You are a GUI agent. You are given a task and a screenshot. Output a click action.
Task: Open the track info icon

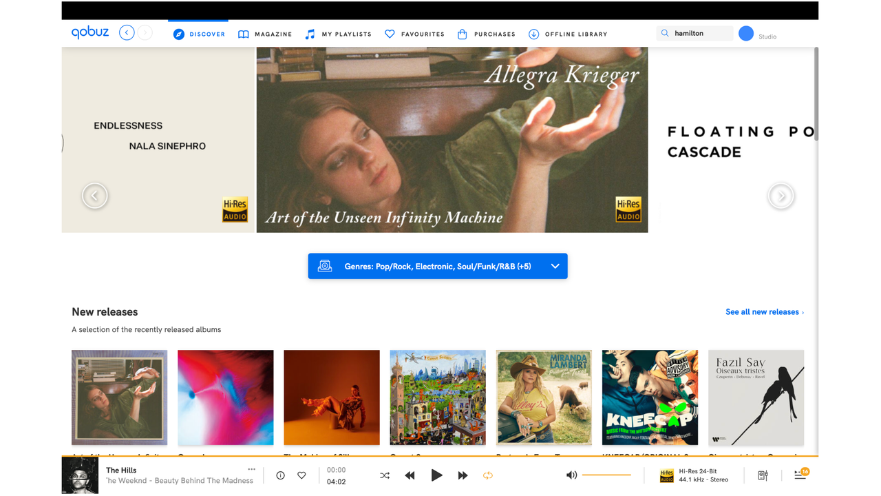click(x=280, y=475)
